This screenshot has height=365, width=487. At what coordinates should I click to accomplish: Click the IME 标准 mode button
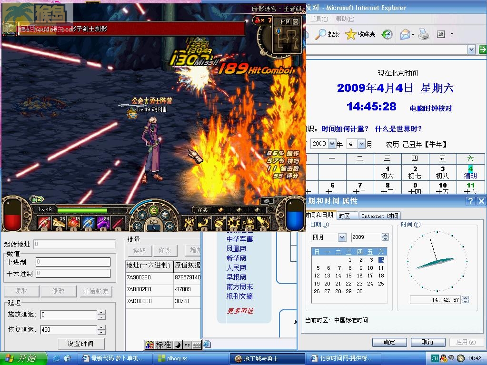click(x=163, y=345)
